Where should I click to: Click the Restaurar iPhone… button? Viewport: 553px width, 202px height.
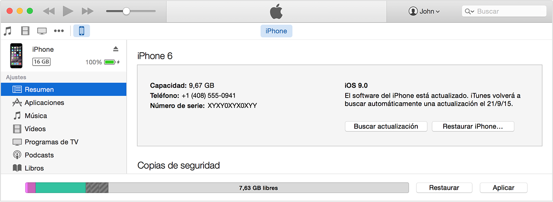[473, 126]
